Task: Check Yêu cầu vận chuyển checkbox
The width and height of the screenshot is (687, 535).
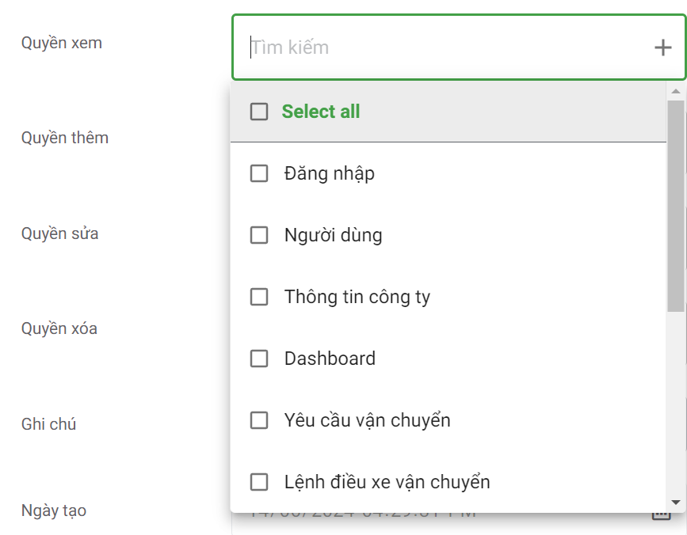Action: click(x=259, y=420)
